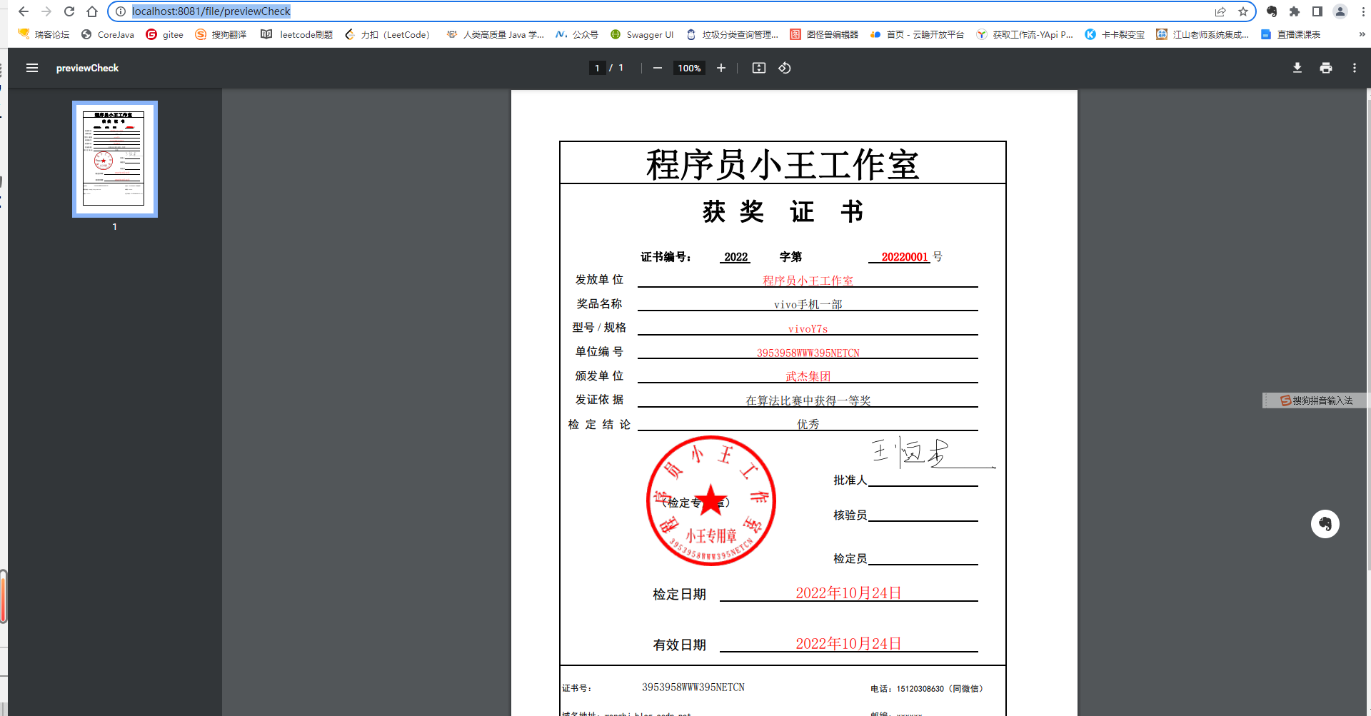
Task: Bookmark this page with the star
Action: point(1244,11)
